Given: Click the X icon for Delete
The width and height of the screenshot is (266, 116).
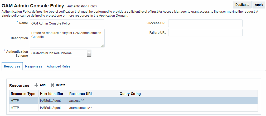Looking at the screenshot, I should tap(52, 85).
